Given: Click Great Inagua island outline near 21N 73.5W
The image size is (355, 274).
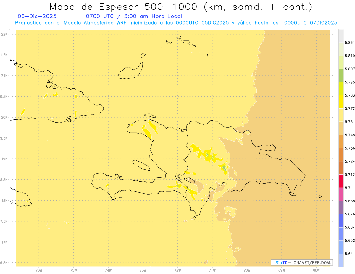Looking at the screenshot, I should (131, 71).
